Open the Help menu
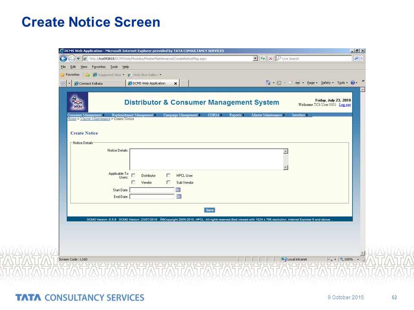The height and width of the screenshot is (310, 414). click(125, 67)
